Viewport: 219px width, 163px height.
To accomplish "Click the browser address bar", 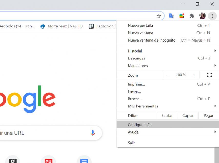I will (x=82, y=16).
